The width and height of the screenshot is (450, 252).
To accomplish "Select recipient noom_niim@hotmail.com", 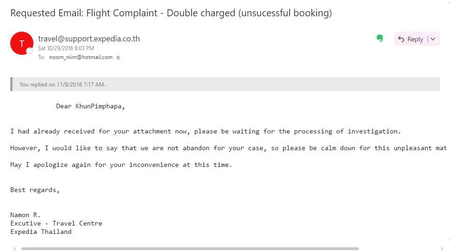I will (x=81, y=57).
